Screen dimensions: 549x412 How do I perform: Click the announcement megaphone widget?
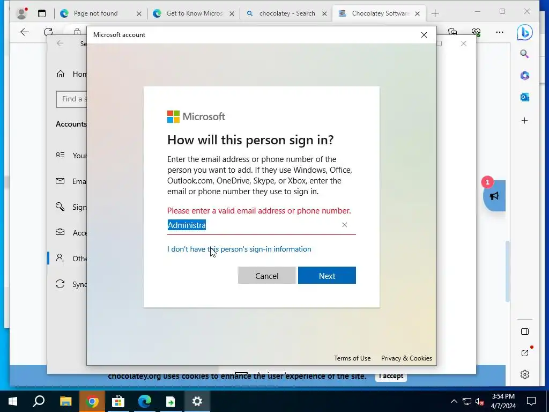[494, 196]
